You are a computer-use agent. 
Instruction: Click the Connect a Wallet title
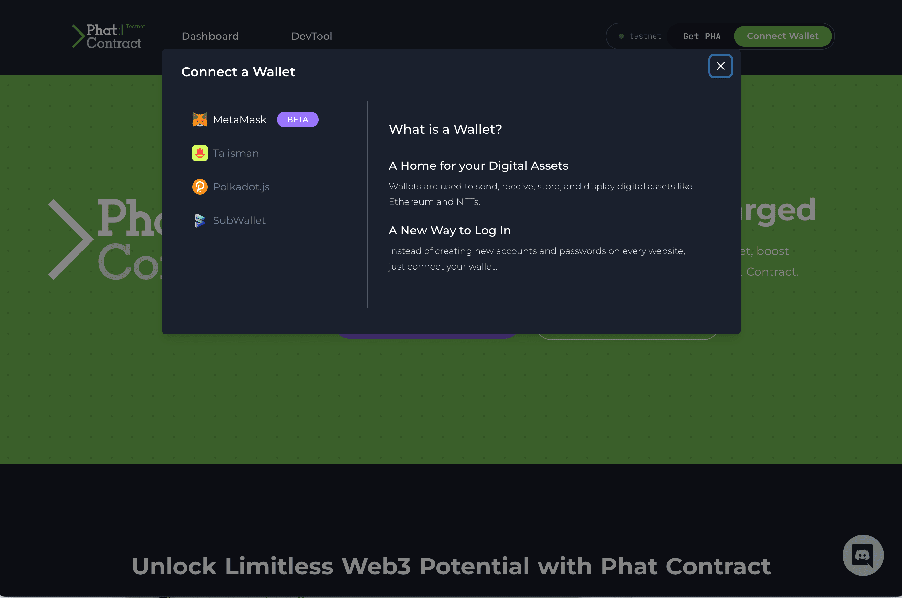coord(238,72)
